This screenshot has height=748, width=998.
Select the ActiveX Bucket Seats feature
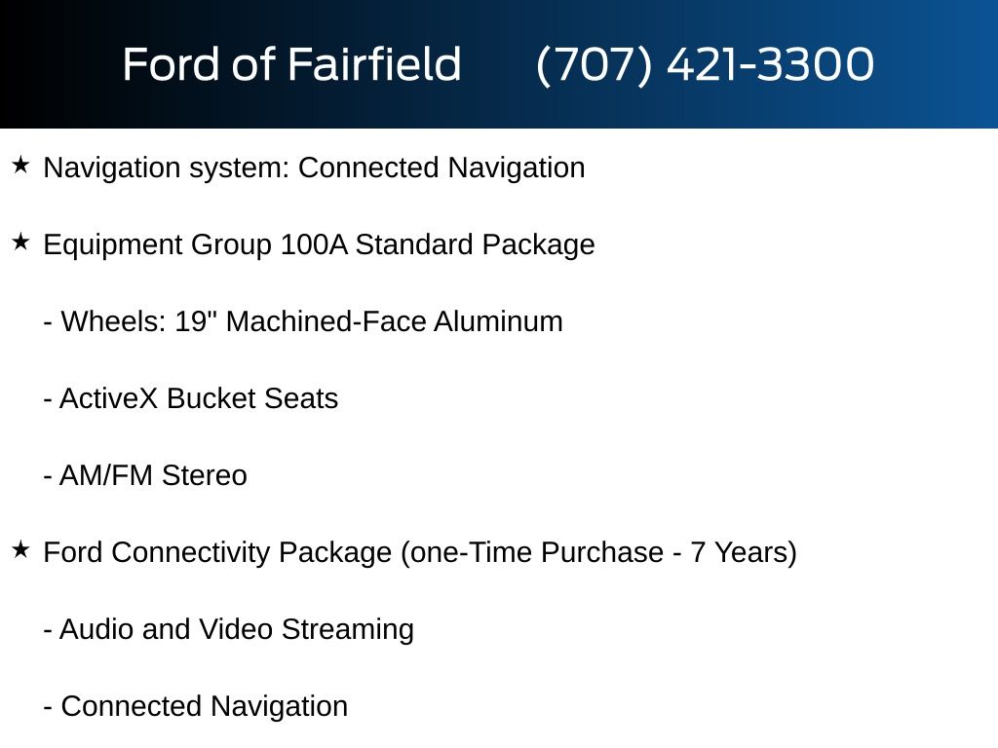pos(199,398)
